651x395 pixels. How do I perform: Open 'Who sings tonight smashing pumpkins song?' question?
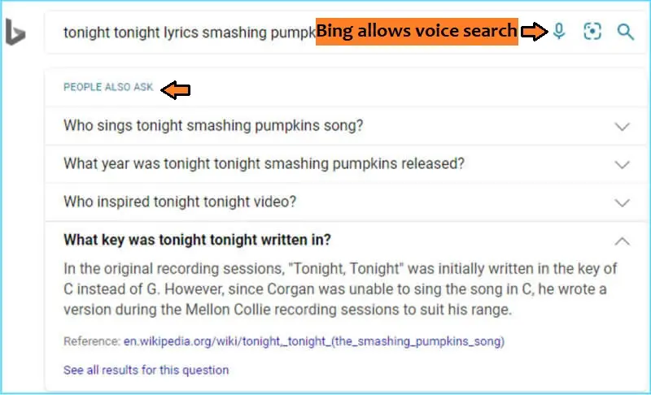click(213, 125)
